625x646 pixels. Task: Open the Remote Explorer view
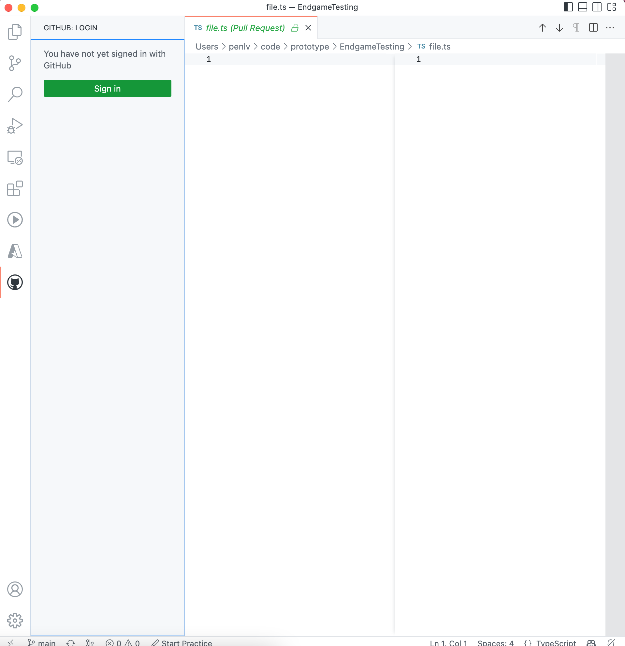click(x=15, y=157)
